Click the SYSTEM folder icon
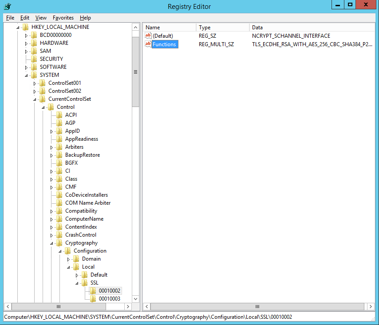Image resolution: width=379 pixels, height=325 pixels. tap(34, 75)
